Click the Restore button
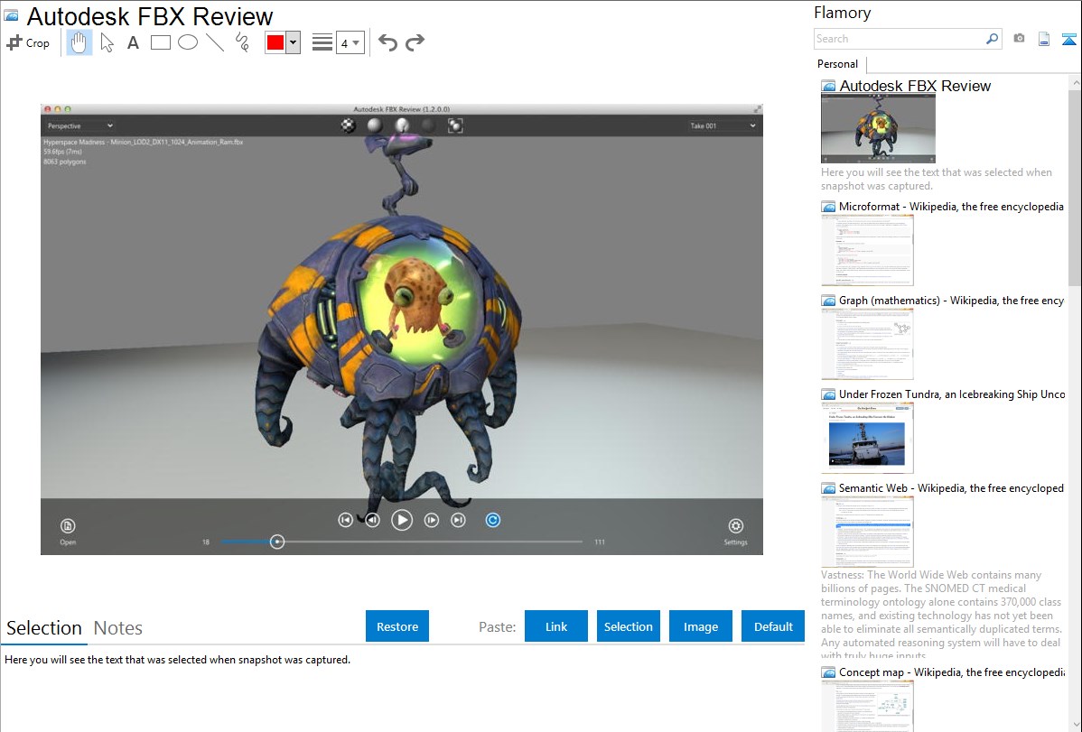Image resolution: width=1082 pixels, height=732 pixels. tap(397, 626)
